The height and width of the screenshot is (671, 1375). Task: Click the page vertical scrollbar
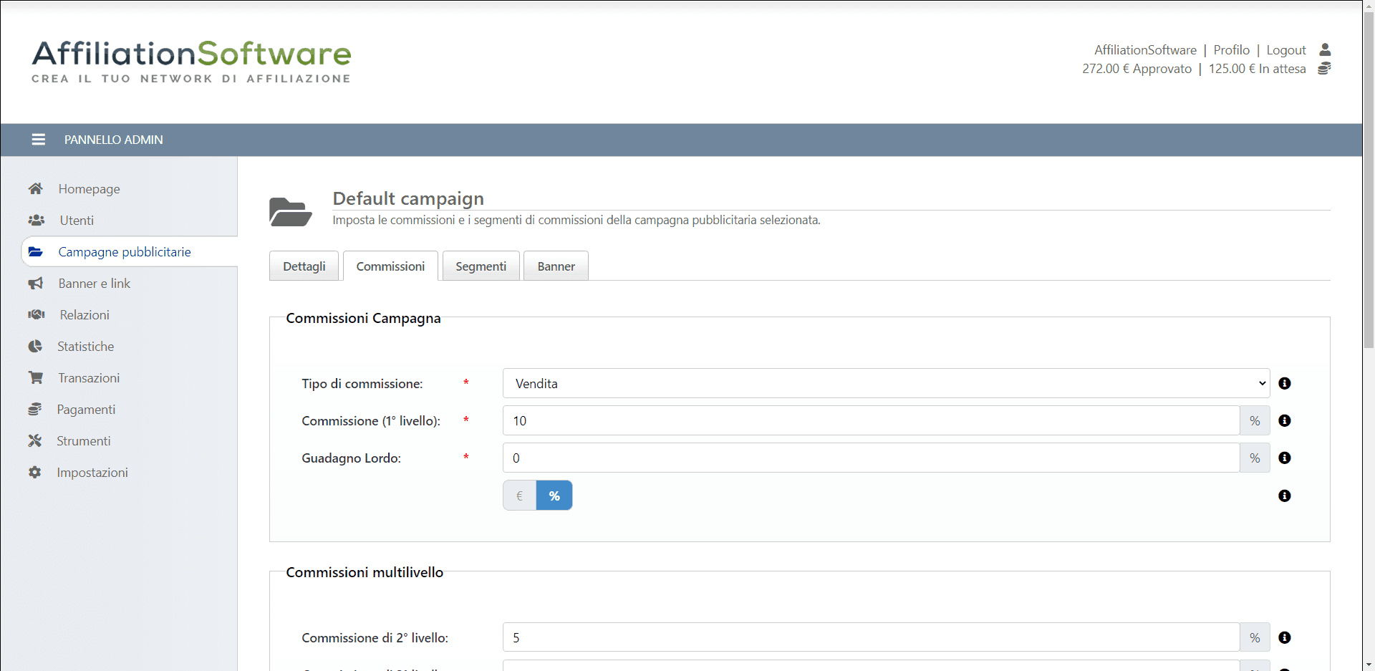click(x=1369, y=179)
